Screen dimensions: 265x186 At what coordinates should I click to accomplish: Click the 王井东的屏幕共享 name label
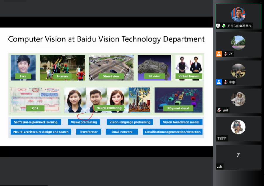coord(239,26)
